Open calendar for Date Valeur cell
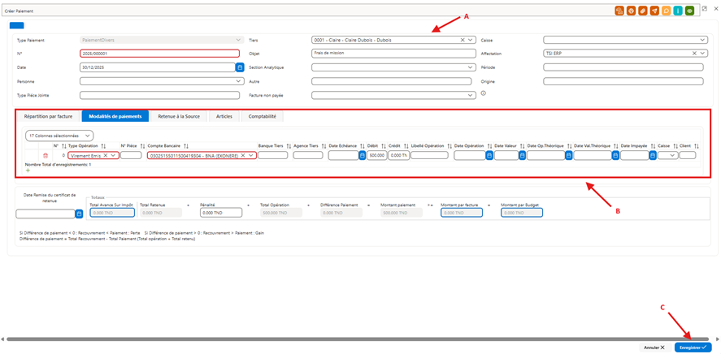Screen dimensions: 721x354 pyautogui.click(x=523, y=156)
